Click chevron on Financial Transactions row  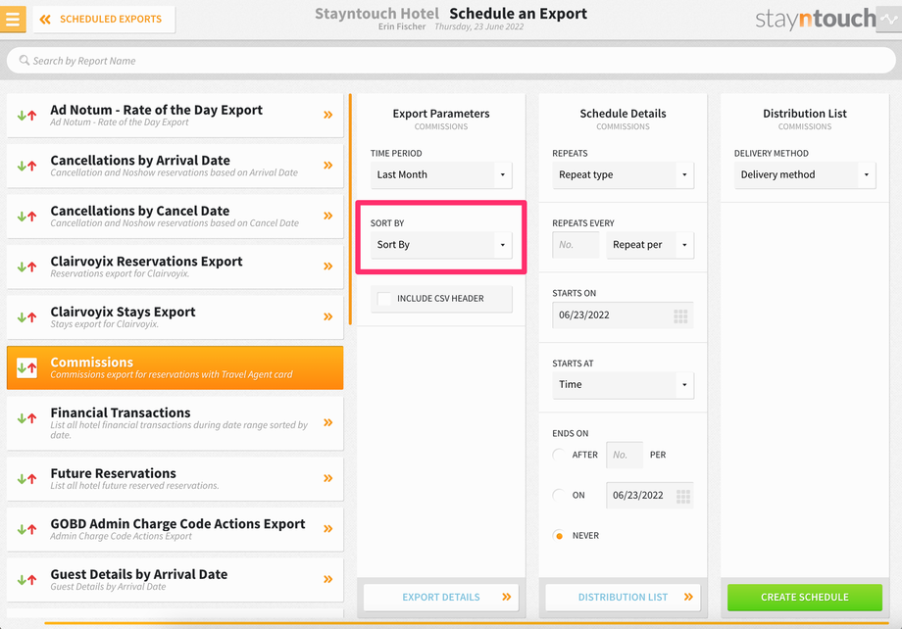coord(327,422)
